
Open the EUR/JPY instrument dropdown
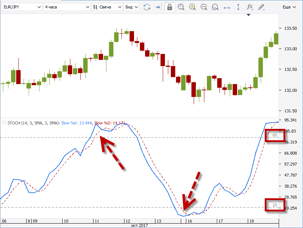[x=21, y=7]
